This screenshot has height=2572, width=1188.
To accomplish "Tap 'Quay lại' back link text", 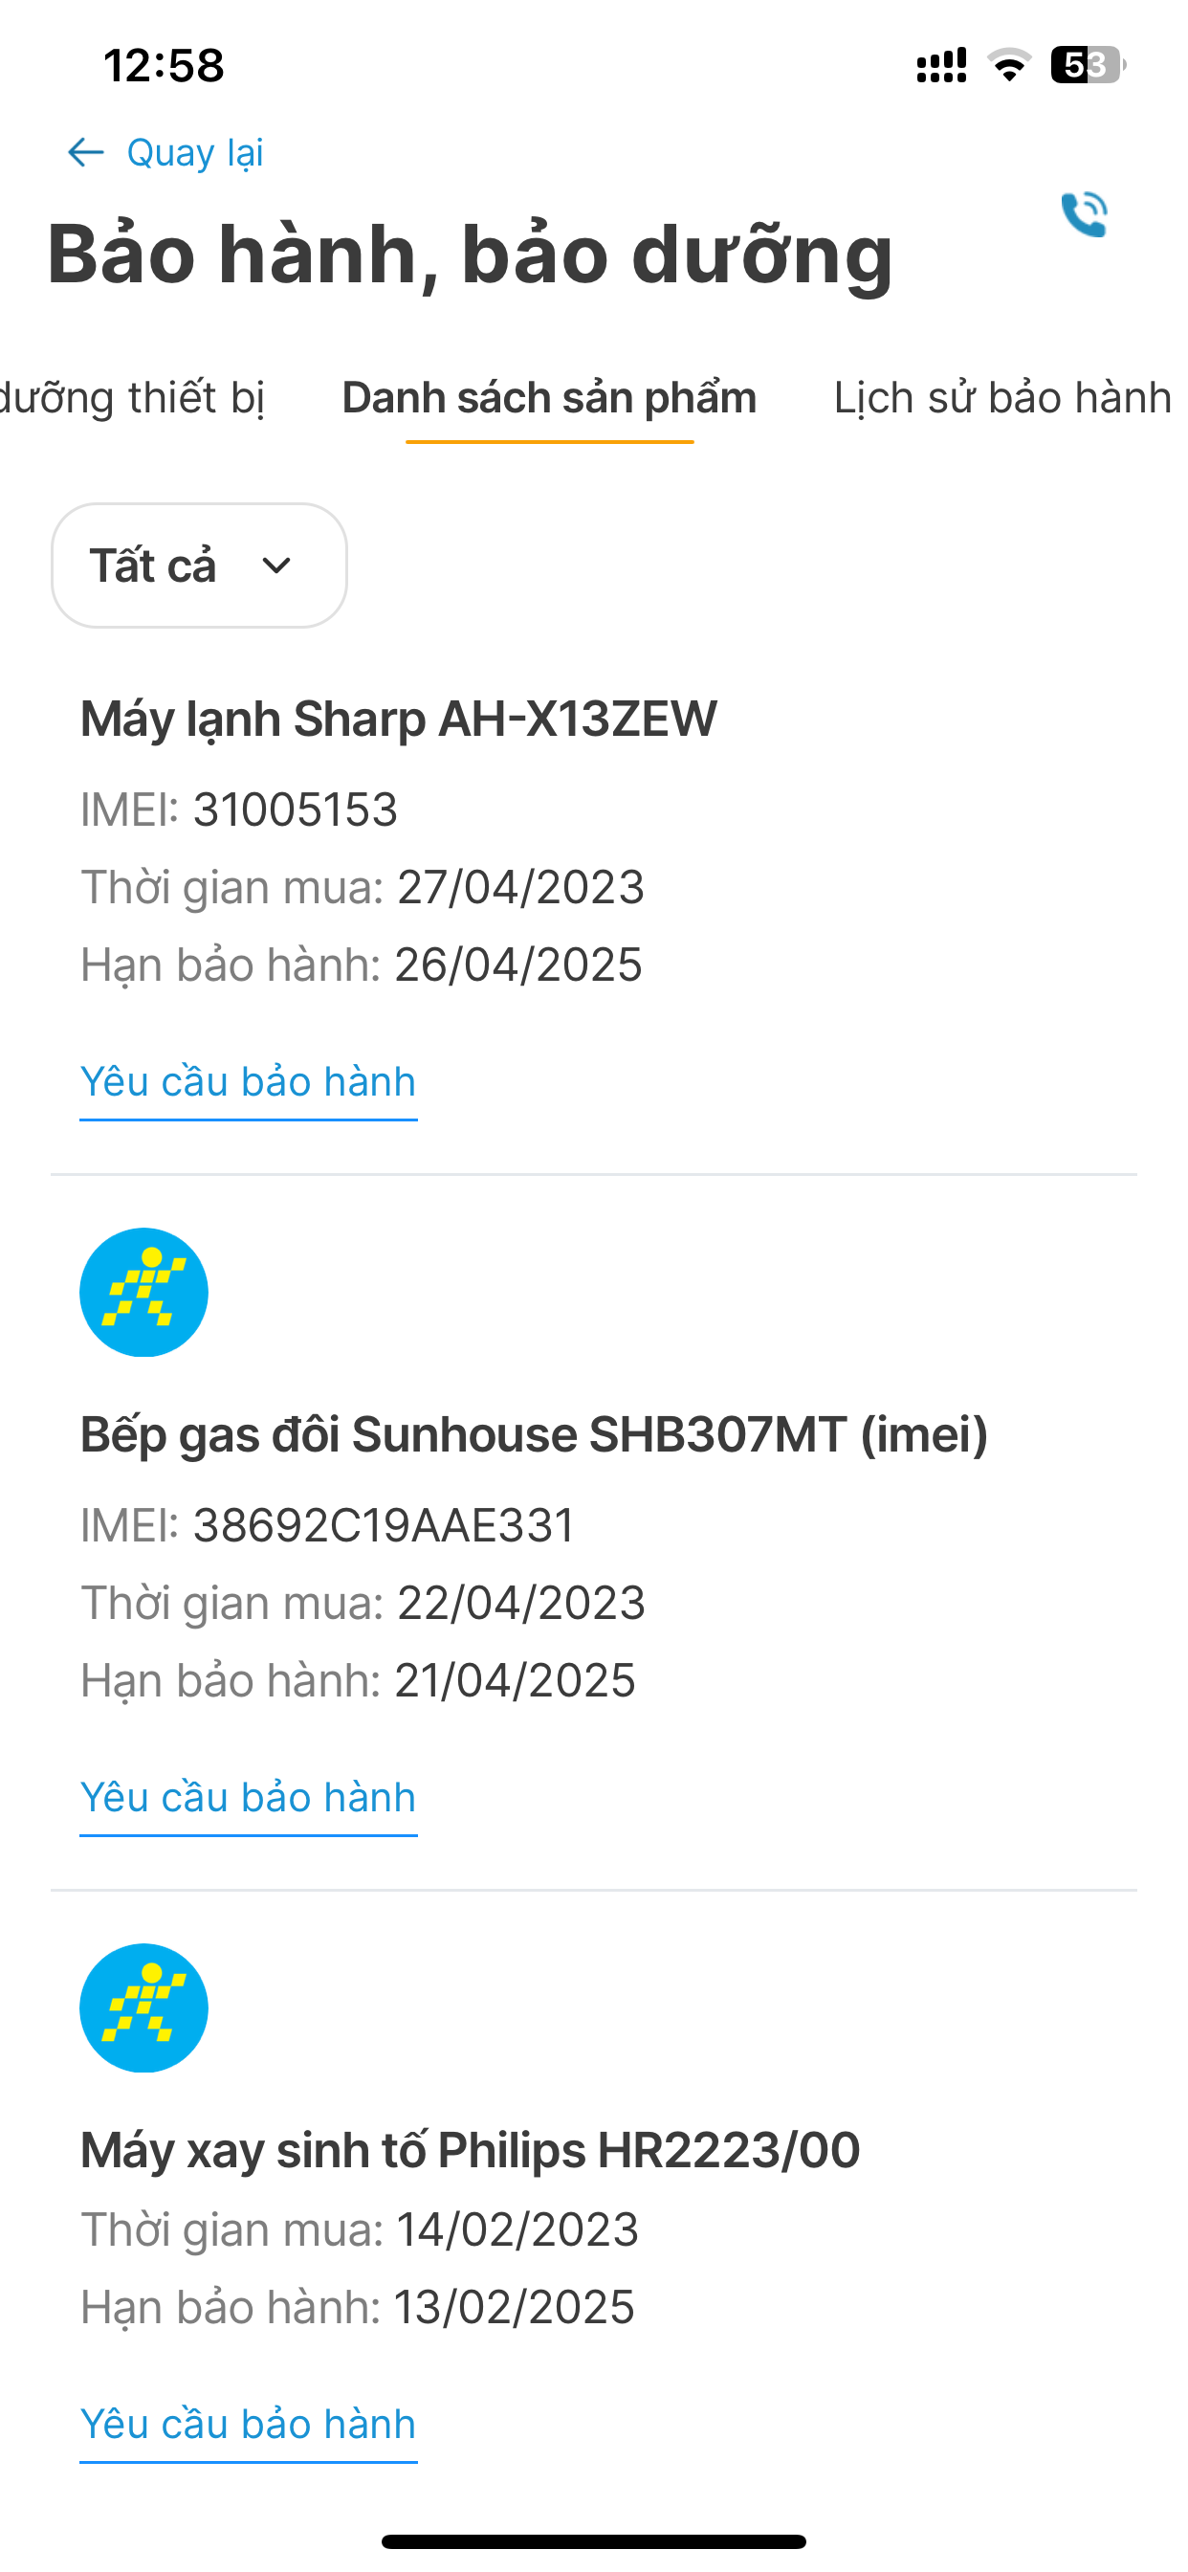I will (x=195, y=153).
